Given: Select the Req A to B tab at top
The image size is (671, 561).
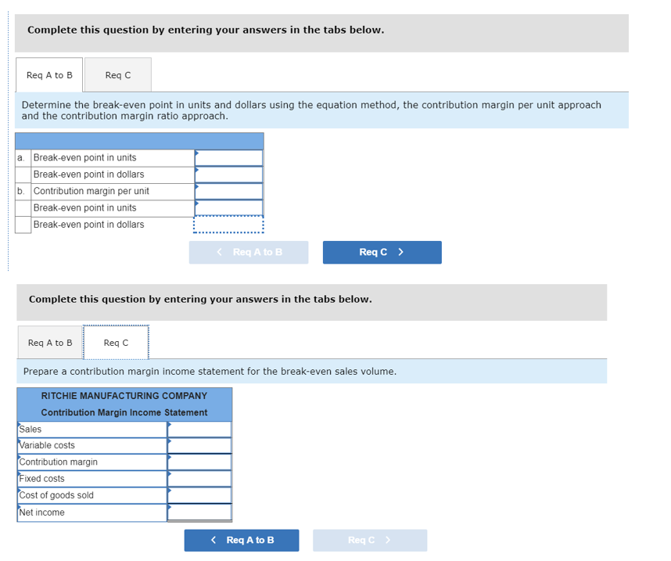Looking at the screenshot, I should click(x=48, y=74).
